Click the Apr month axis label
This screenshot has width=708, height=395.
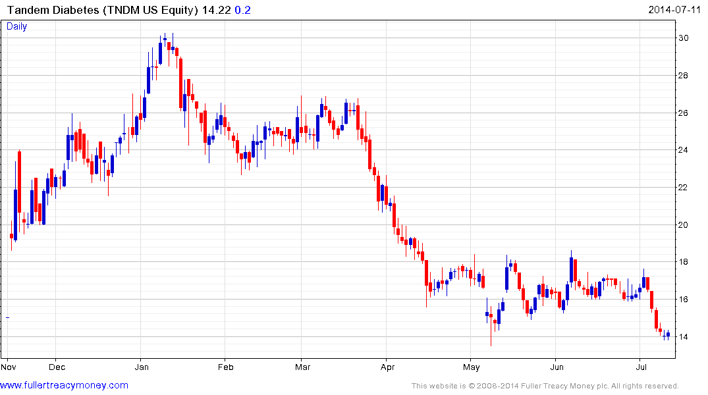[x=387, y=367]
